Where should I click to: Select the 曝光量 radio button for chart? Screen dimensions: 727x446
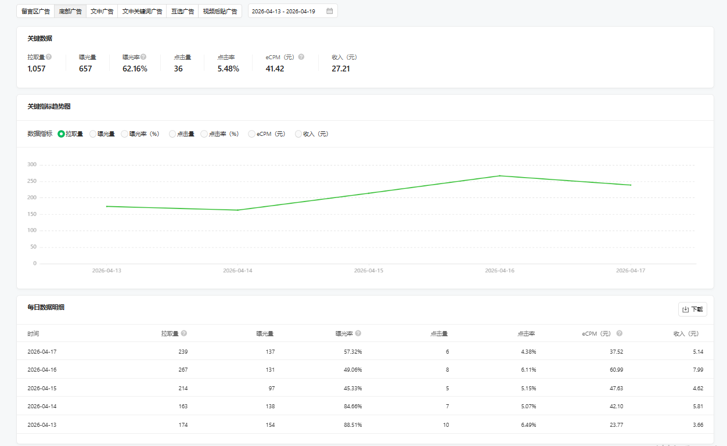pyautogui.click(x=93, y=134)
